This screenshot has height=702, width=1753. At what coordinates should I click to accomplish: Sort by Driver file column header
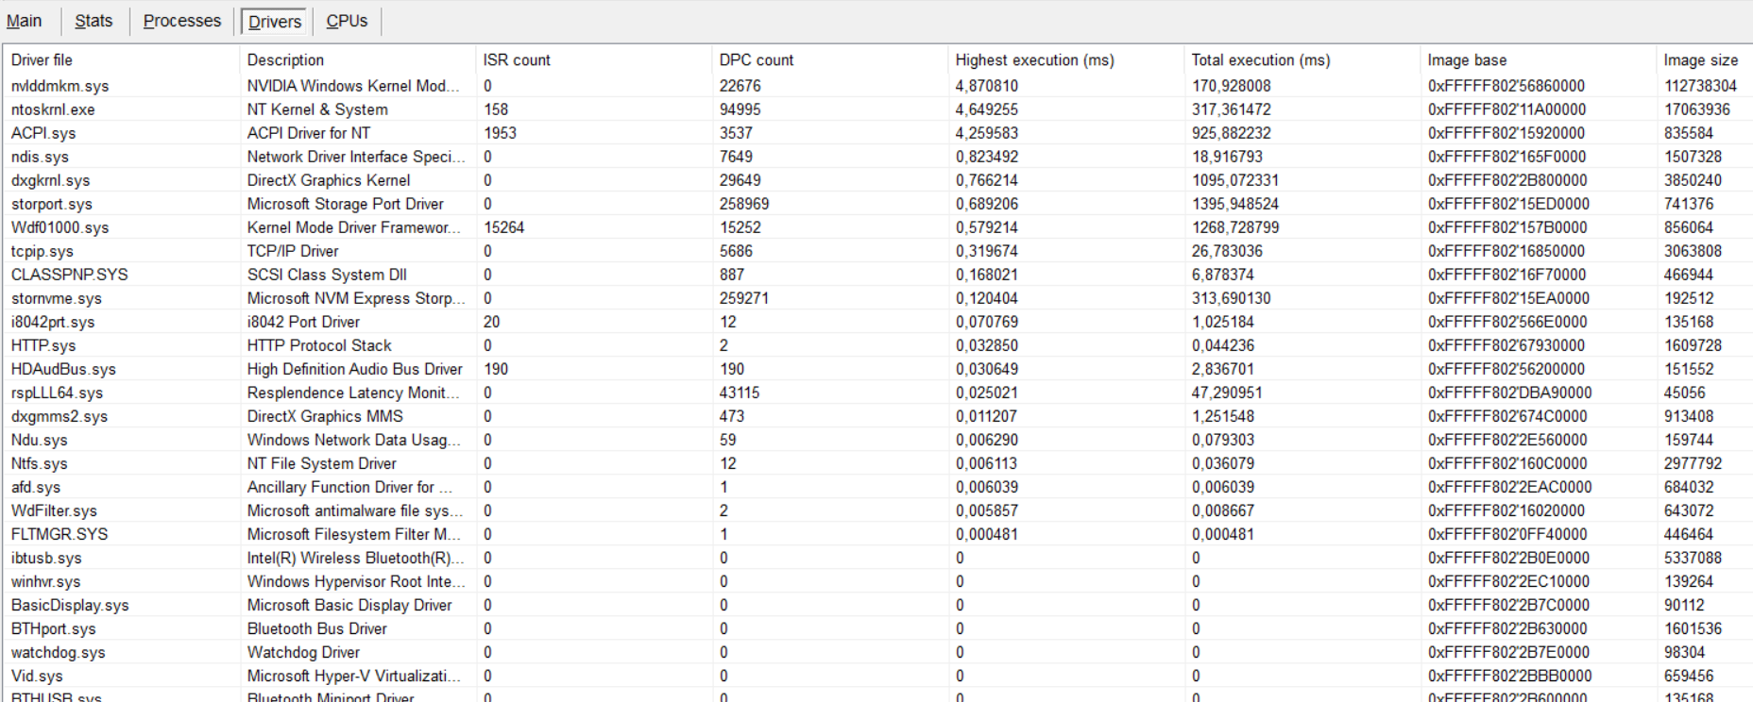(x=42, y=60)
